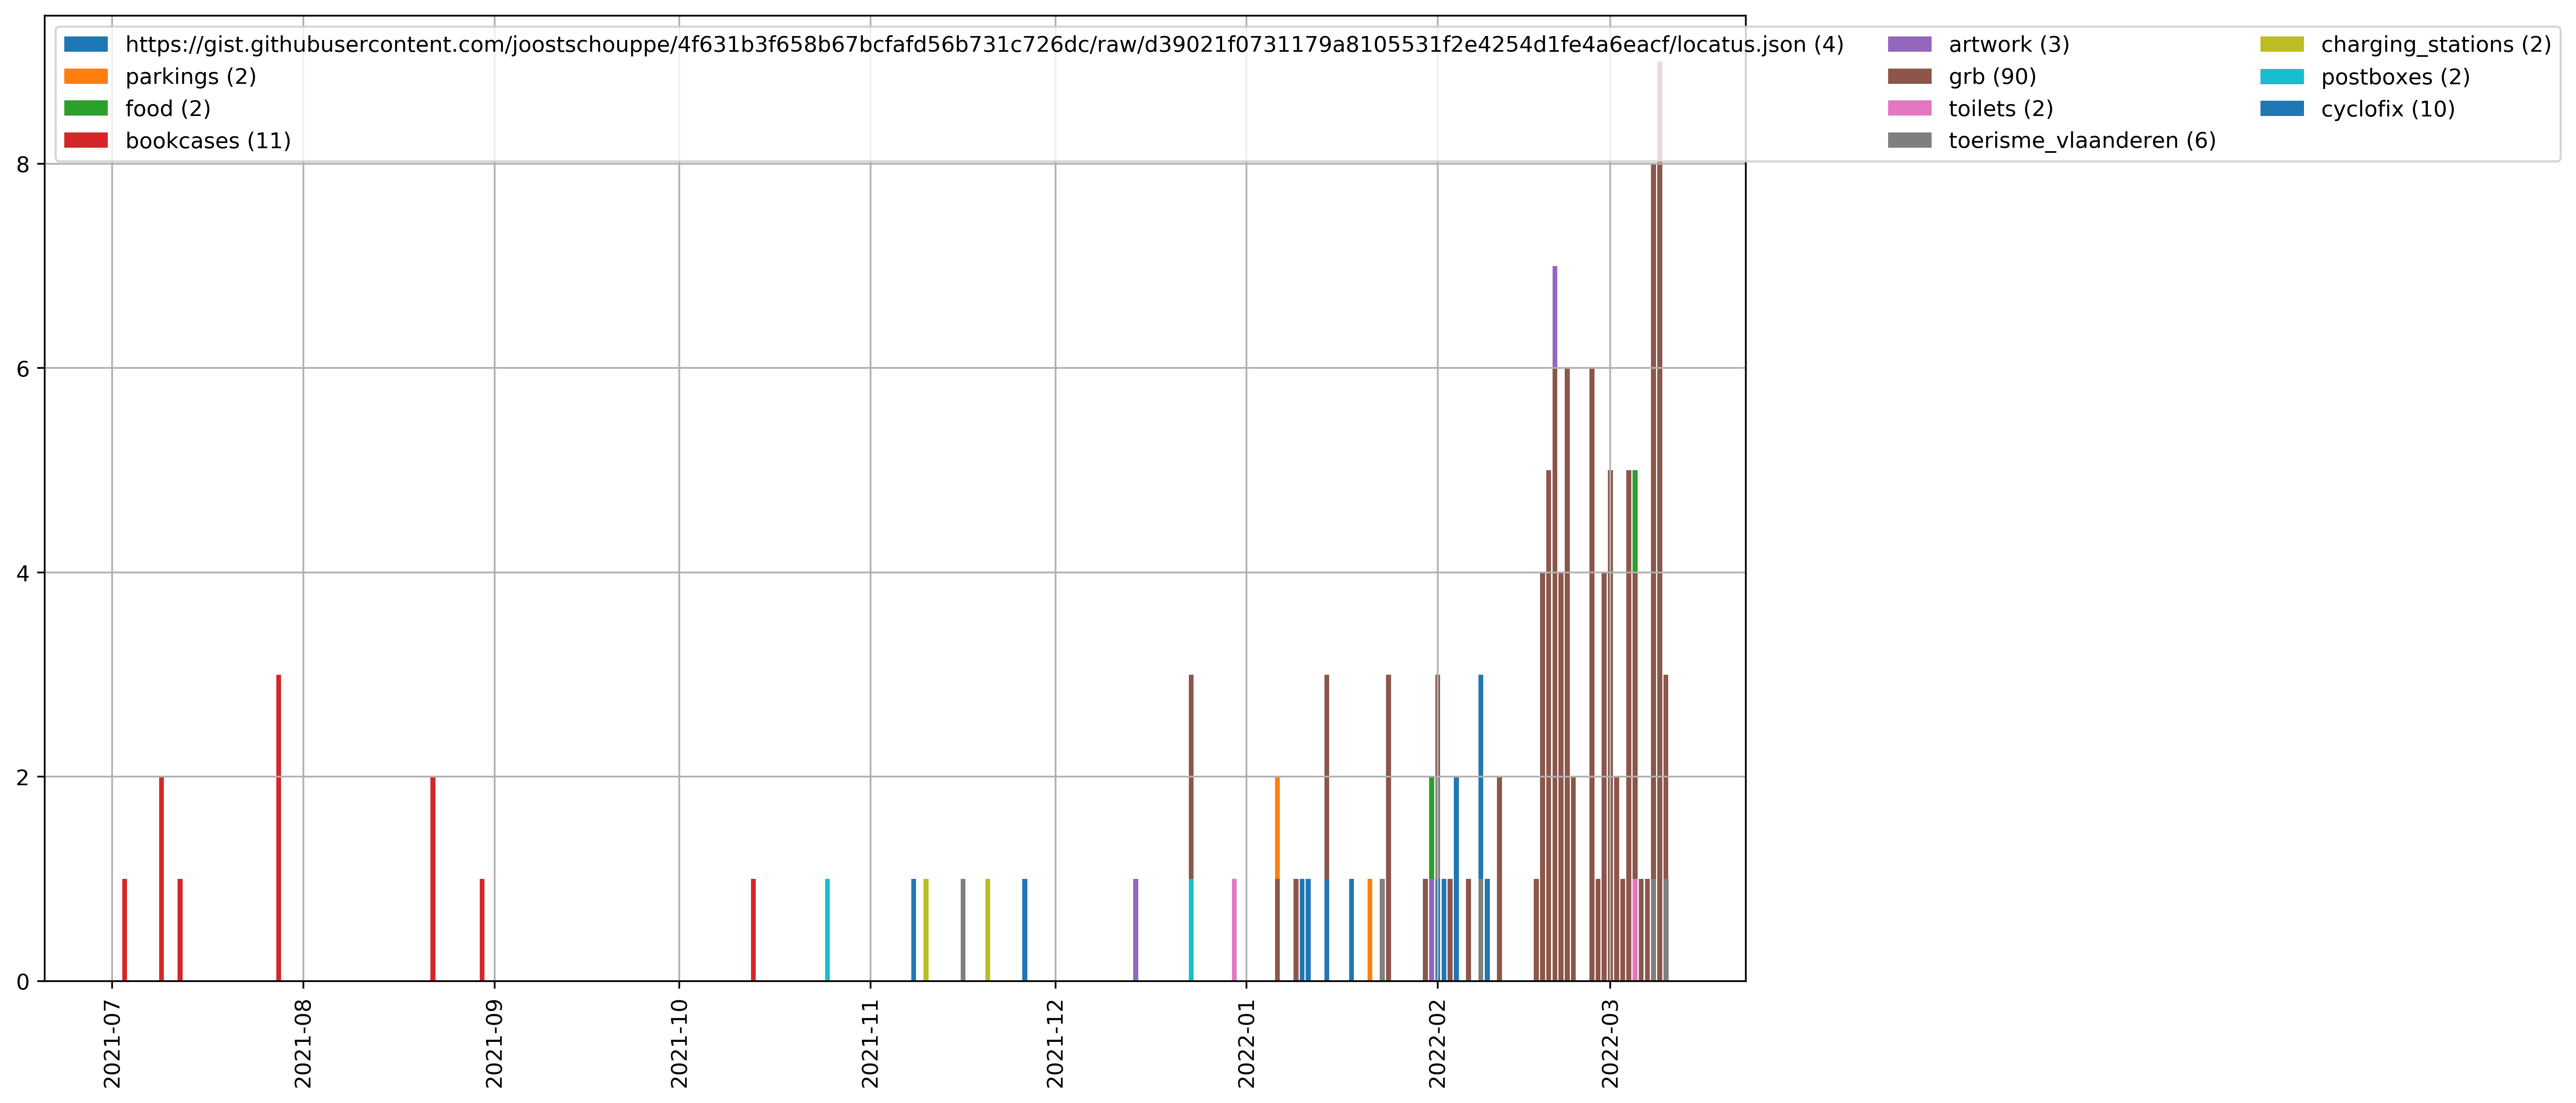Select the 'grb (90)' legend label
Viewport: 2576px width, 1103px height.
coord(1992,77)
